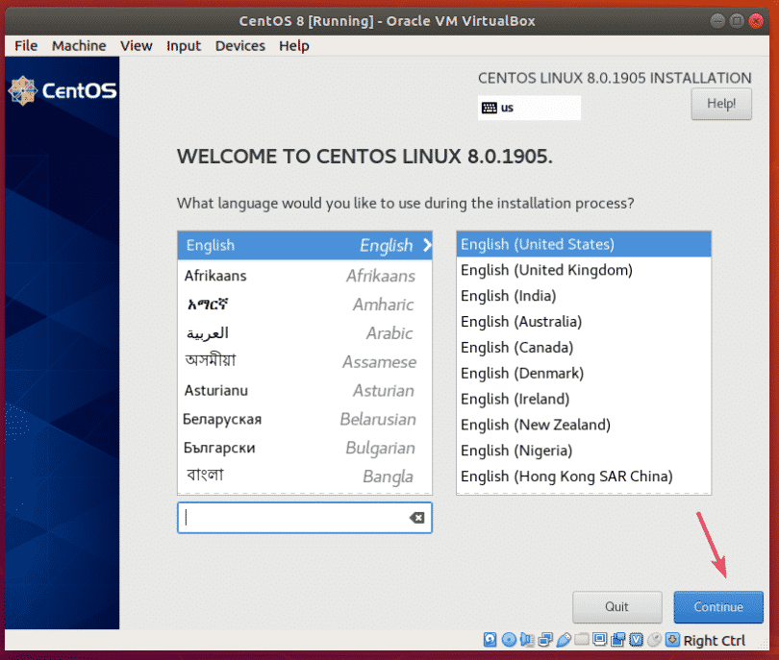Click the Help! button

point(721,104)
